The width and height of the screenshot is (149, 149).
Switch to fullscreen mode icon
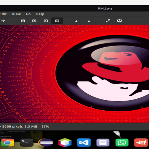click(108, 21)
